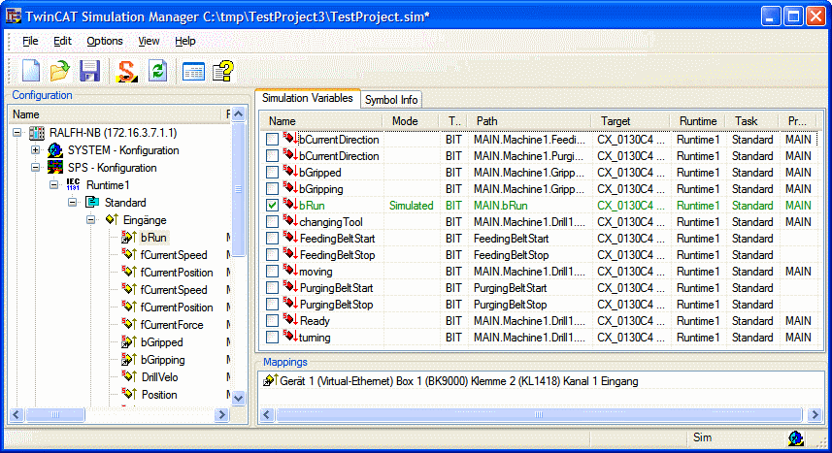This screenshot has height=453, width=832.
Task: Sort by the Task column header
Action: tap(752, 121)
